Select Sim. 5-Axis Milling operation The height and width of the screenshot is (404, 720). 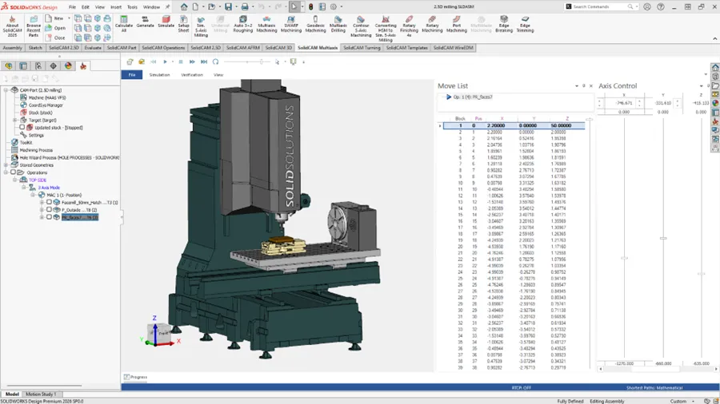201,26
